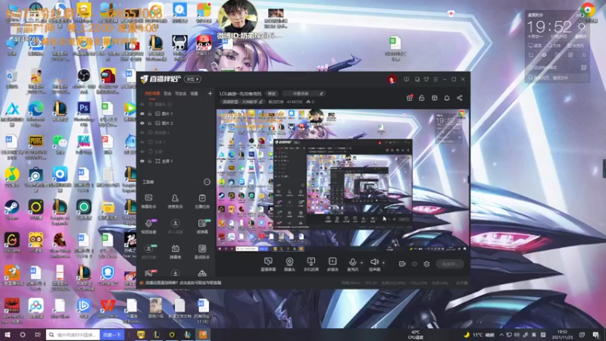Select the 图片 2 source row
The height and width of the screenshot is (341, 606).
click(x=176, y=123)
